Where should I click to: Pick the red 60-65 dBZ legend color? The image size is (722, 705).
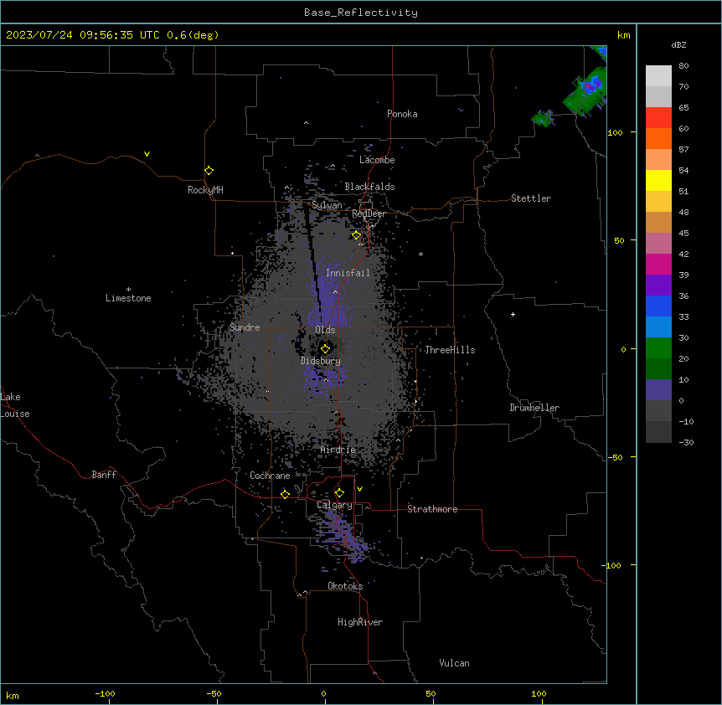658,118
